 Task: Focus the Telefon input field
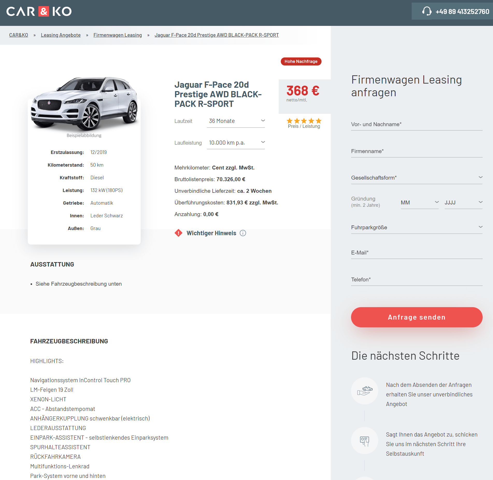(x=417, y=280)
